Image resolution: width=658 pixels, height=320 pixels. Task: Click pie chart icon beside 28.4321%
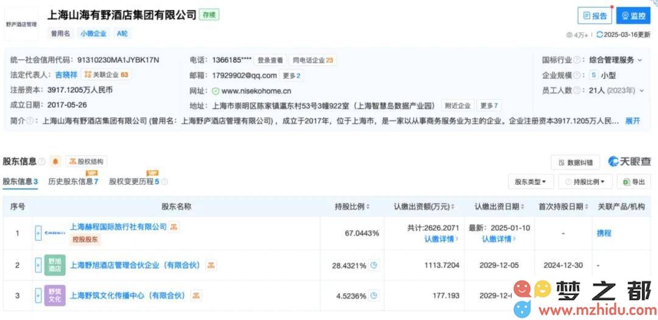[374, 265]
